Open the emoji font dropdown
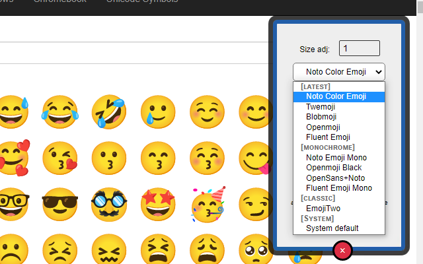 (339, 72)
